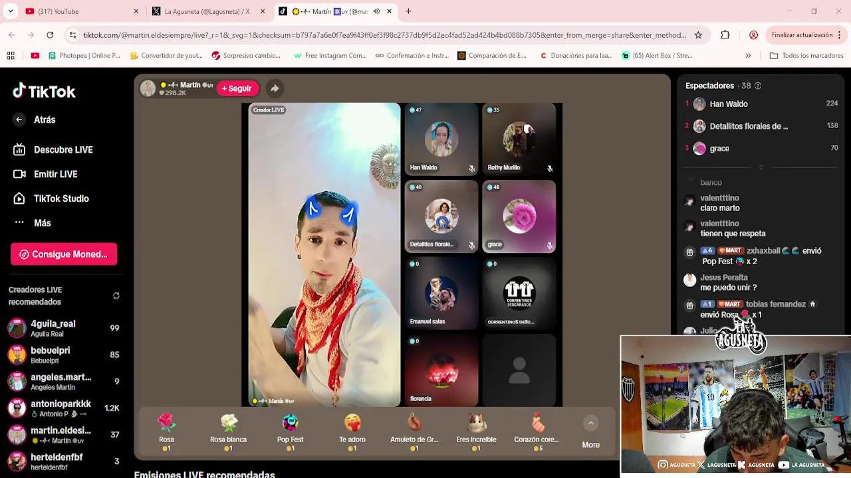Image resolution: width=851 pixels, height=478 pixels.
Task: Open the Chrome three-dot menu
Action: tap(840, 35)
